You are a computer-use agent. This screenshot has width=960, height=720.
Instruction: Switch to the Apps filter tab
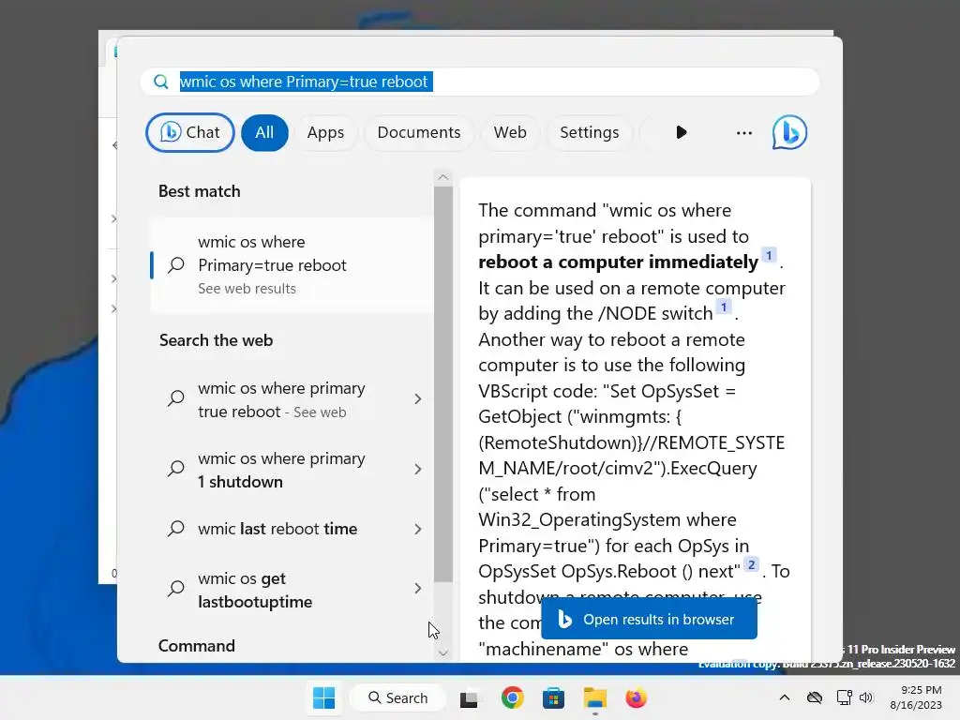pos(325,132)
